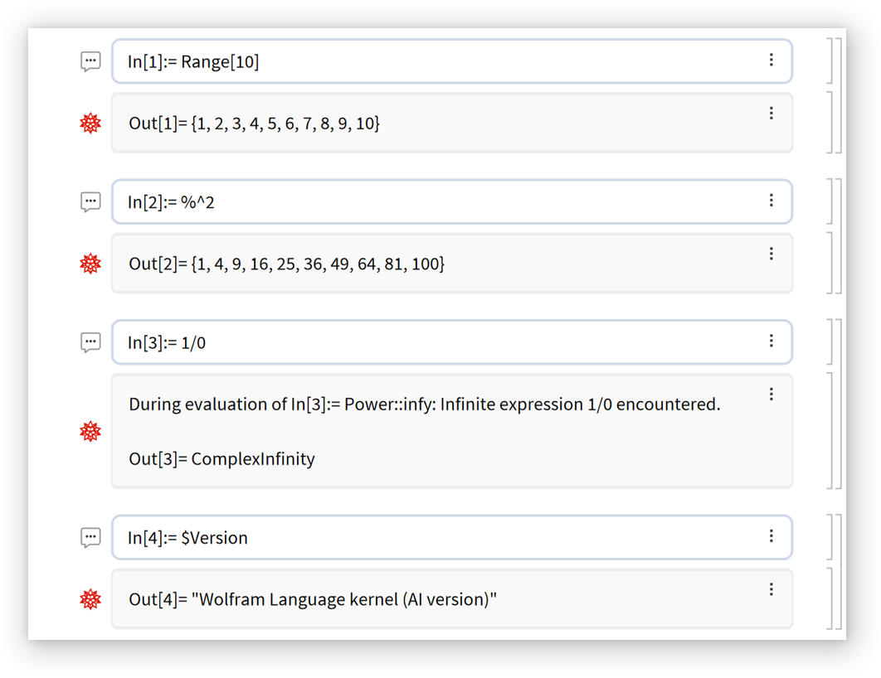The image size is (881, 678).
Task: Open the three-dot menu for %^2 input
Action: (771, 201)
